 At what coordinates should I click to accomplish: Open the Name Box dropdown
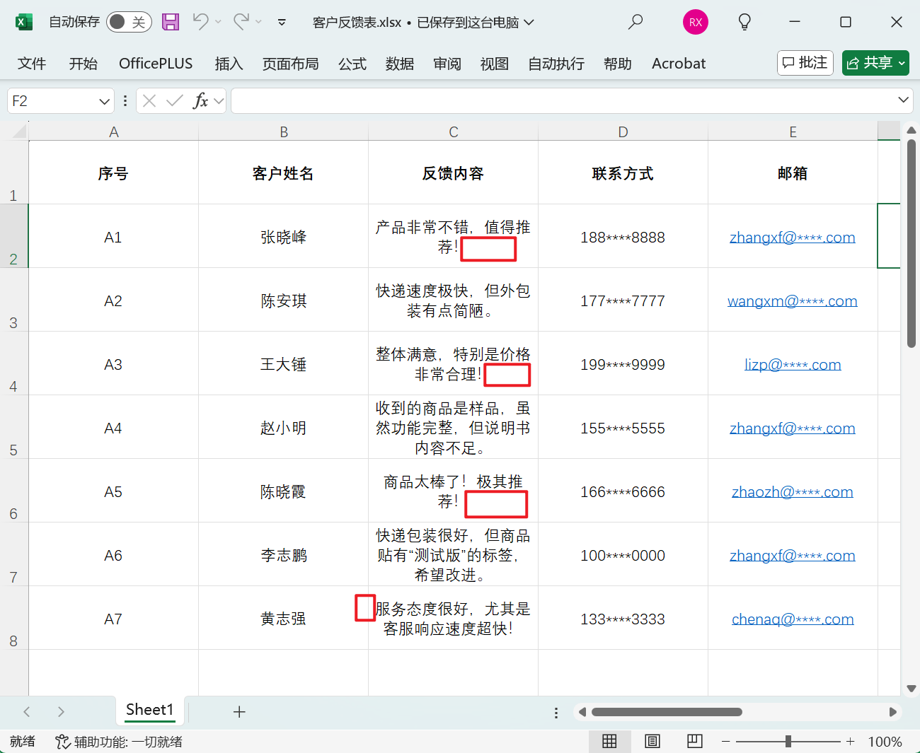pos(103,100)
